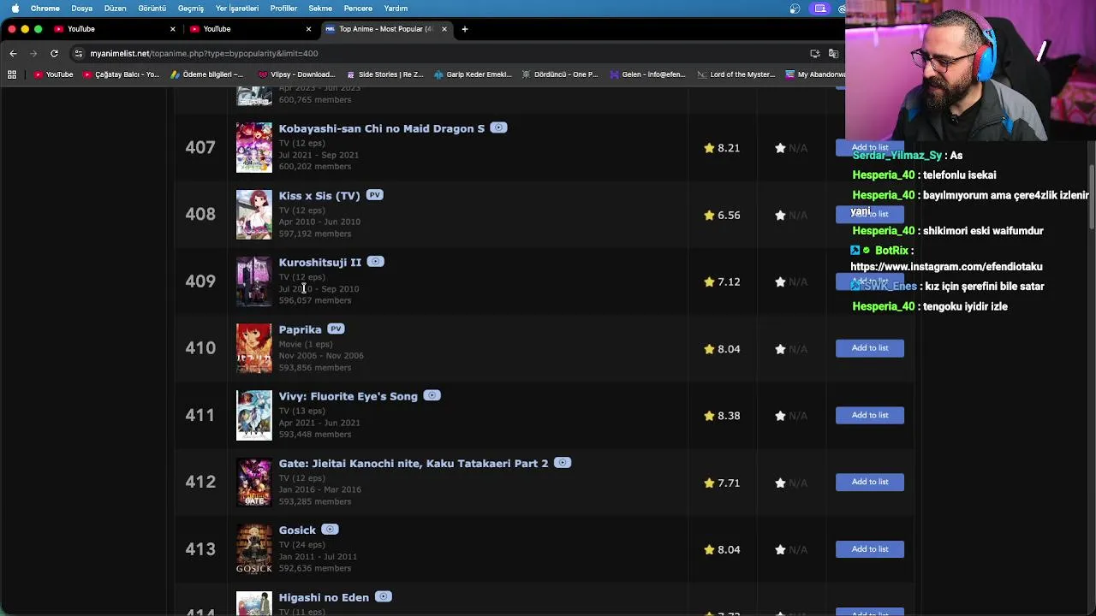Open the Garip Keder Ekmeği bookmark
Viewport: 1096px width, 616px height.
[473, 74]
